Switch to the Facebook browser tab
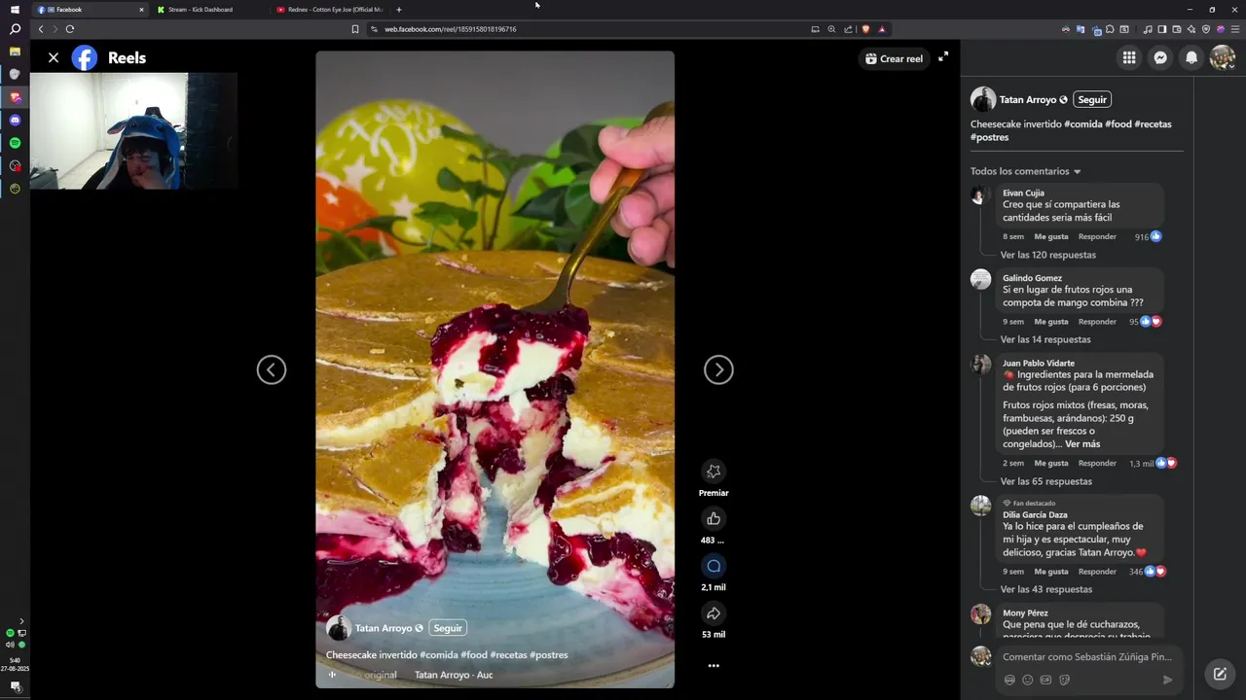 [90, 10]
